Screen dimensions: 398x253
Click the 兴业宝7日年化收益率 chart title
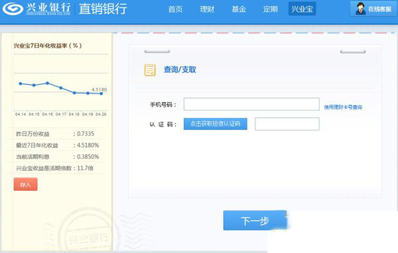[x=48, y=46]
